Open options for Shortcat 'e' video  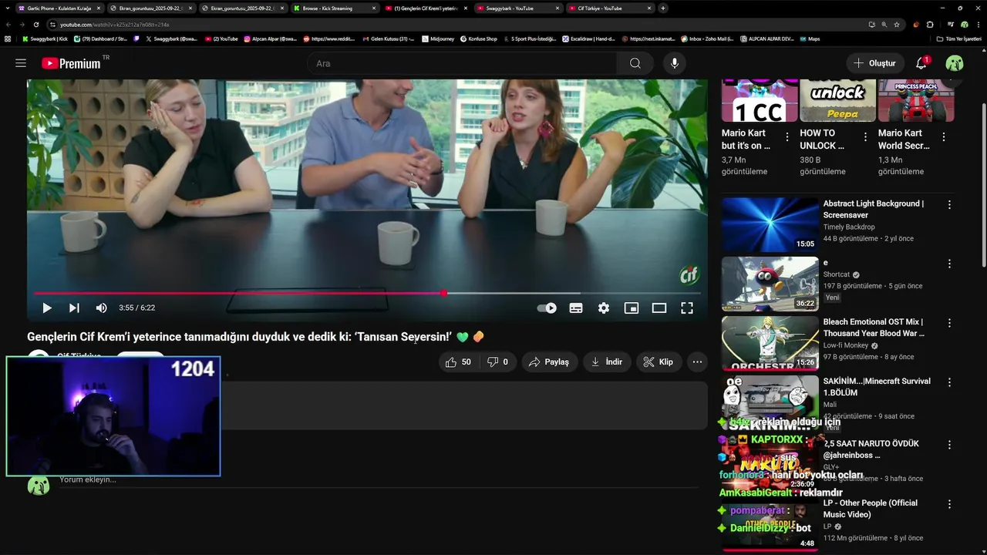[949, 264]
